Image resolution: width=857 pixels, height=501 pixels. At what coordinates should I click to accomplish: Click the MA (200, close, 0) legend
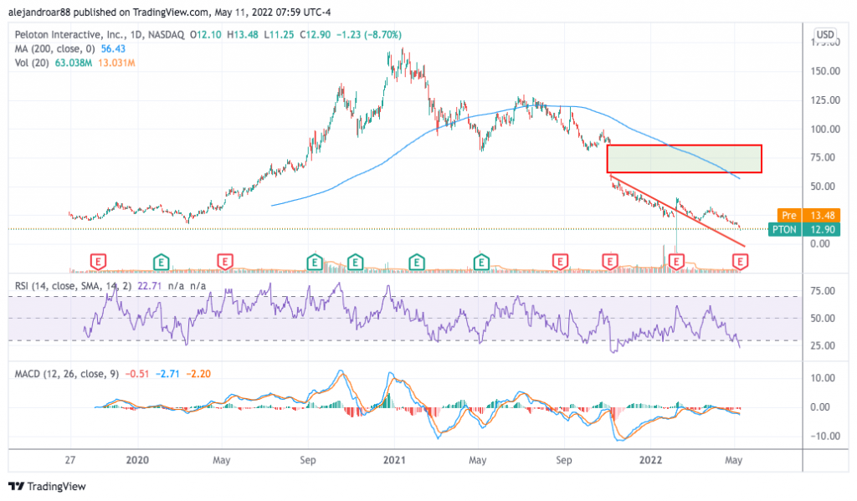click(54, 49)
